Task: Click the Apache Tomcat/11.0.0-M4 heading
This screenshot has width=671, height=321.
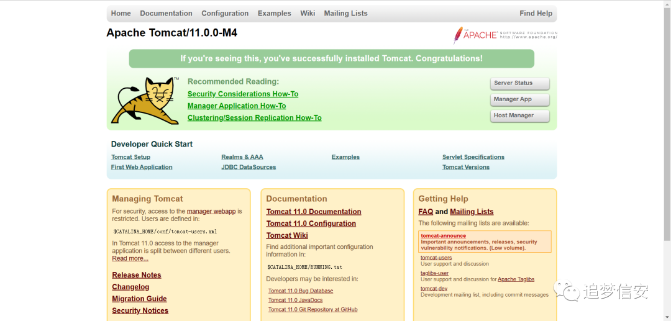Action: coord(171,33)
